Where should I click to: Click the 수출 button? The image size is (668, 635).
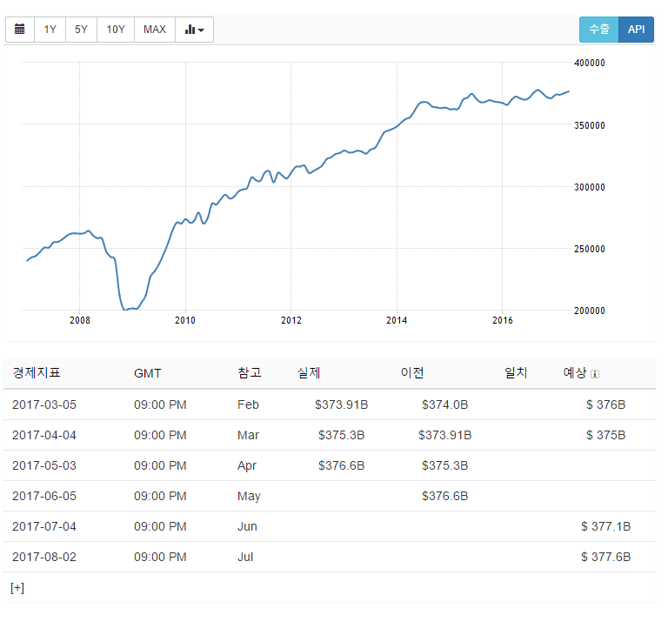pyautogui.click(x=598, y=30)
